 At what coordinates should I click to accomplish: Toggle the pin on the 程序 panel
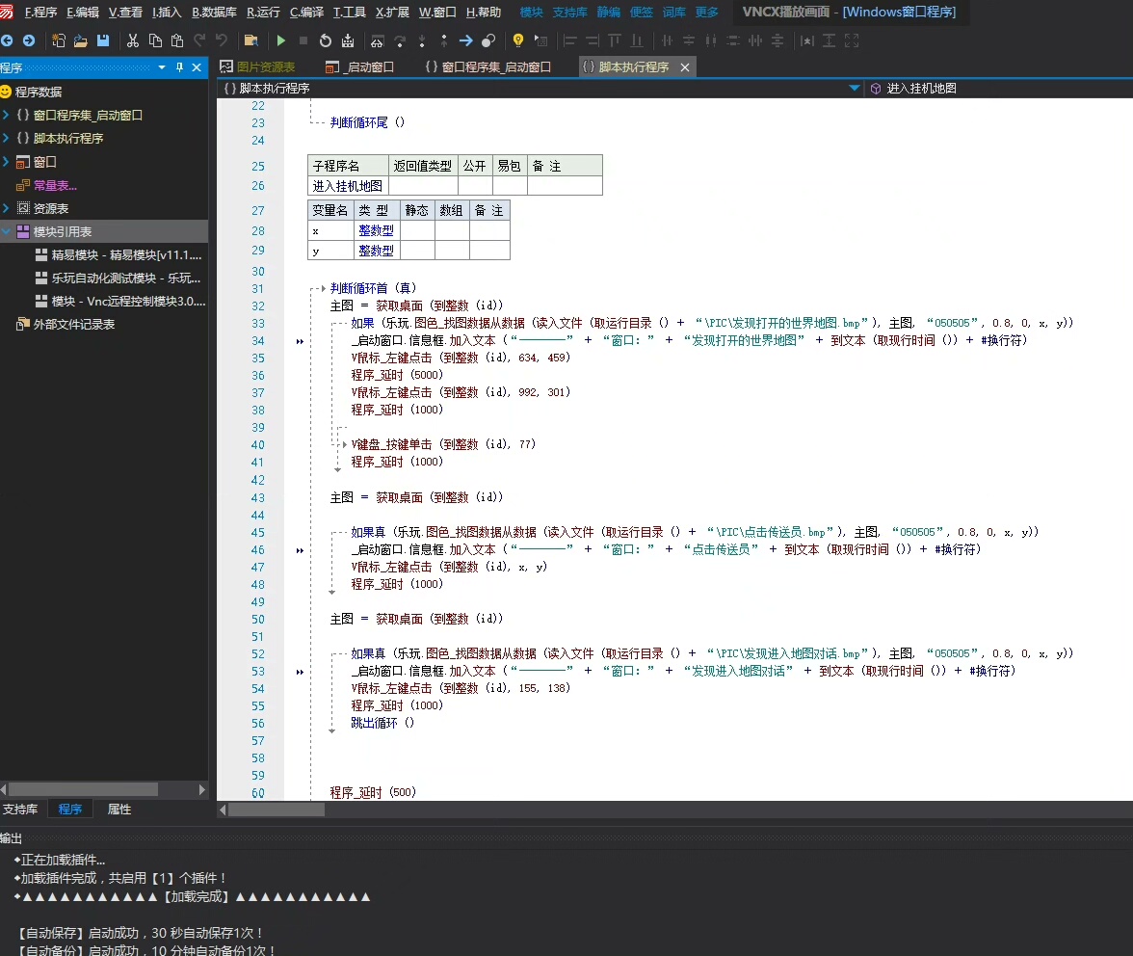click(179, 67)
